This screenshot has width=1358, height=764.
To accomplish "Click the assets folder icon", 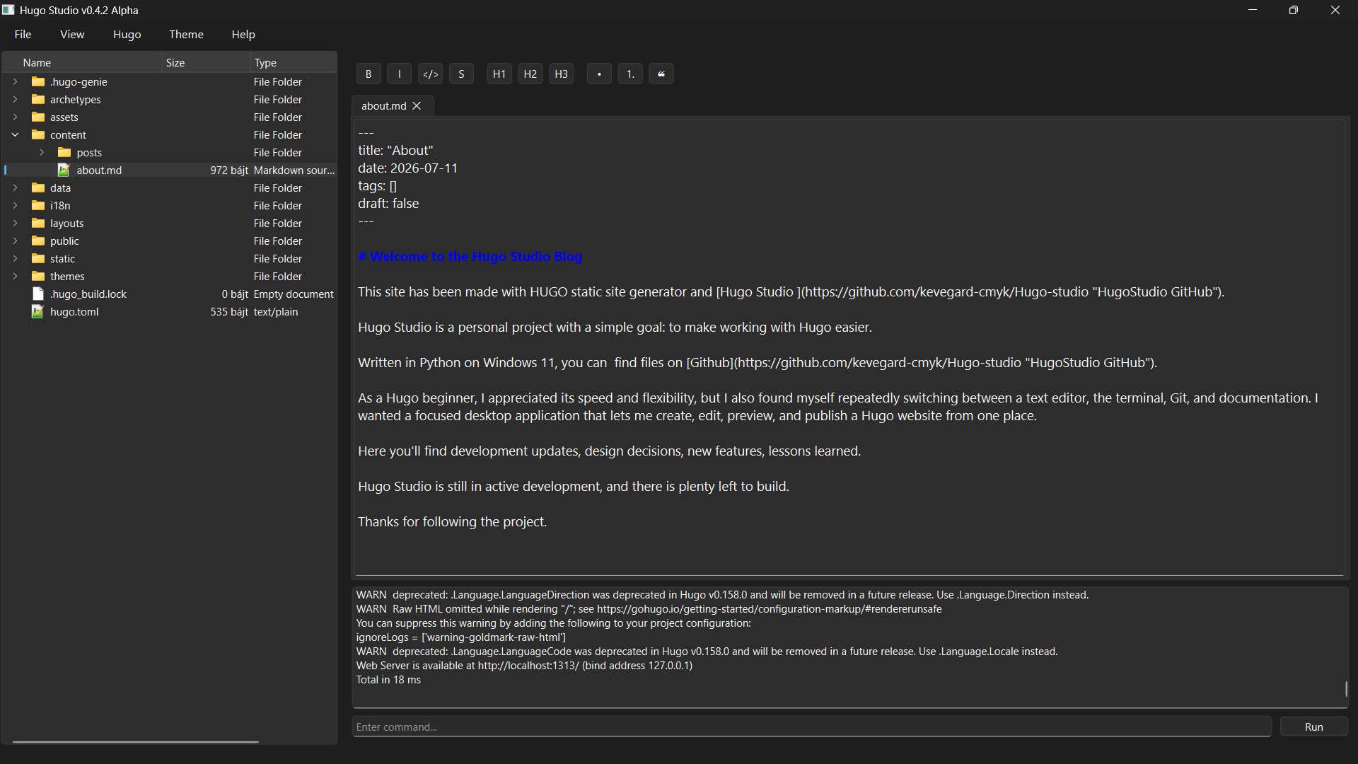I will pyautogui.click(x=38, y=117).
